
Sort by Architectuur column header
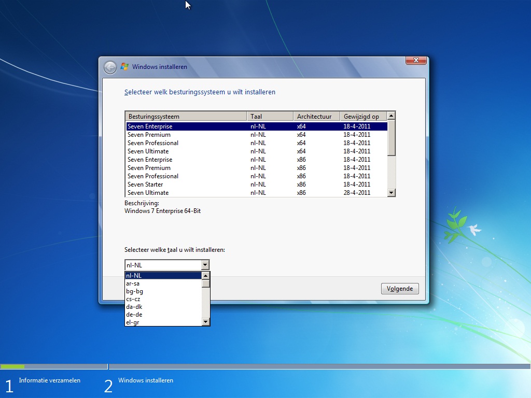[x=317, y=117]
